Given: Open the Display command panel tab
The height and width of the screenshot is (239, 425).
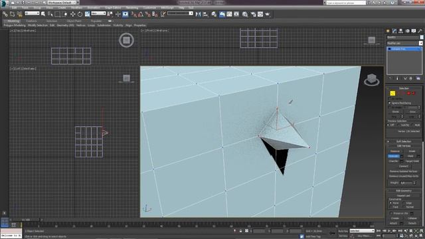Looking at the screenshot, I should pos(414,31).
